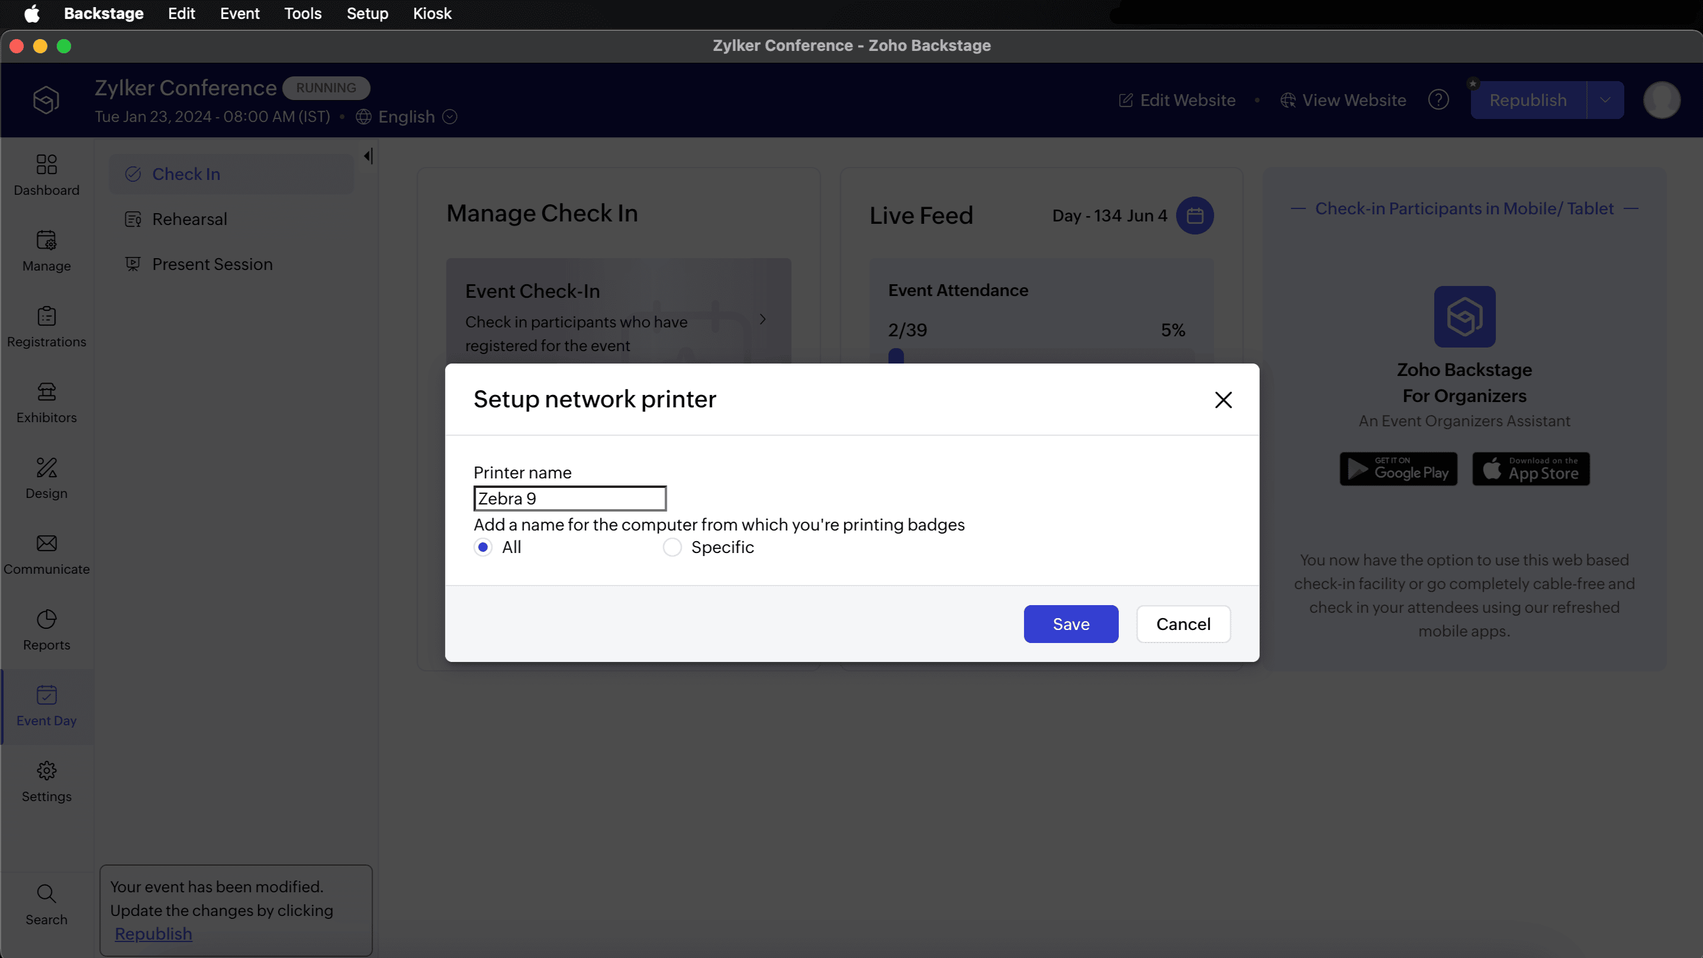Go to Communicate mail icon
The image size is (1703, 958).
point(46,544)
